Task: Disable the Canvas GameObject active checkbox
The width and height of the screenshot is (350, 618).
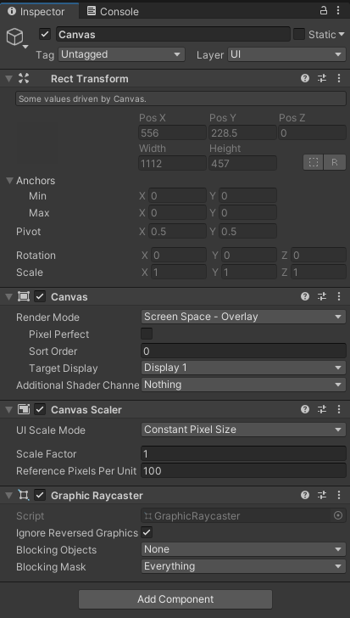Action: pos(45,34)
